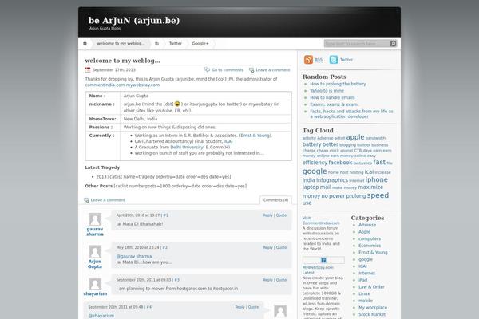Open the blog title be ArJuN (arjun.be)

(134, 21)
